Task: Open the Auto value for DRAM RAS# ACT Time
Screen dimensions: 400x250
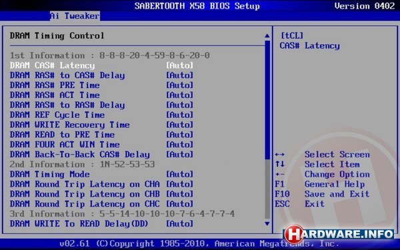Action: pyautogui.click(x=179, y=95)
